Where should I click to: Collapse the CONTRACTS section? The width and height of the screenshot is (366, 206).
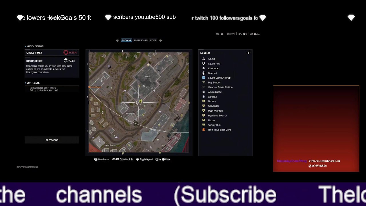tap(32, 83)
